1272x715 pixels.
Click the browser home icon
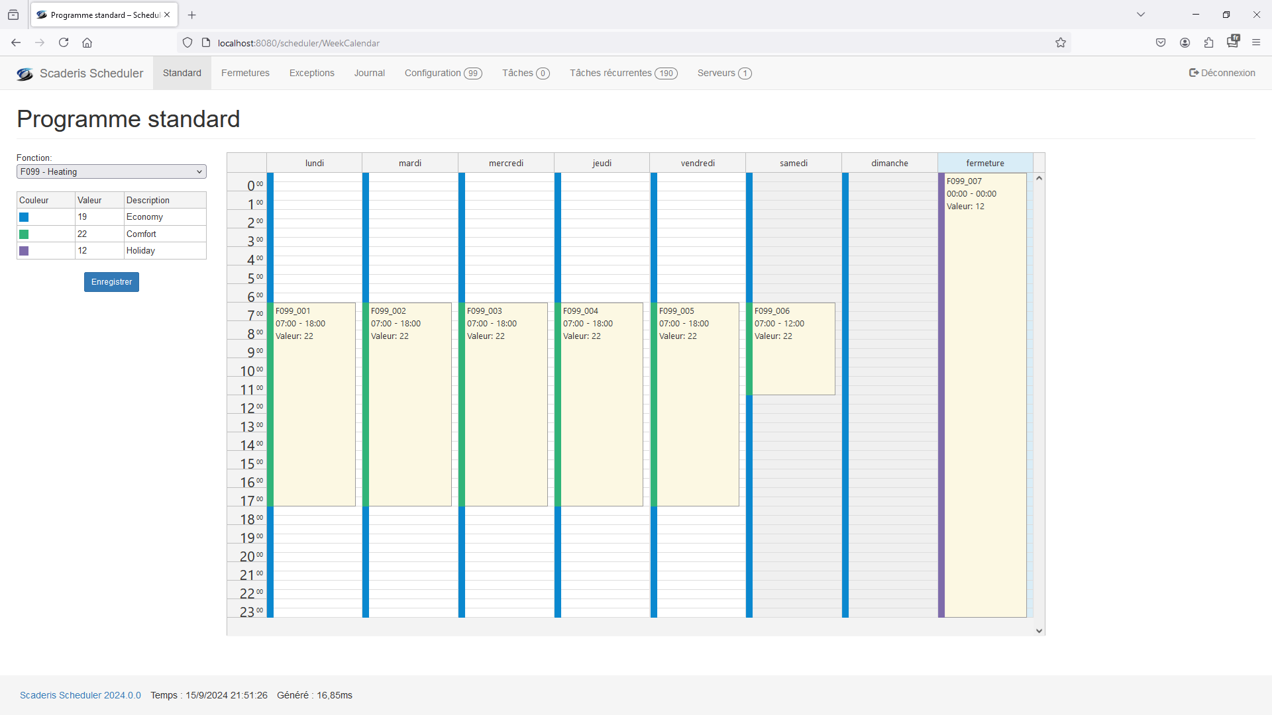(x=87, y=43)
